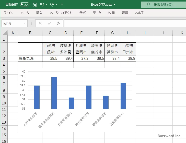
Task: Click the Cancel (X) formula bar icon
Action: tap(40, 23)
